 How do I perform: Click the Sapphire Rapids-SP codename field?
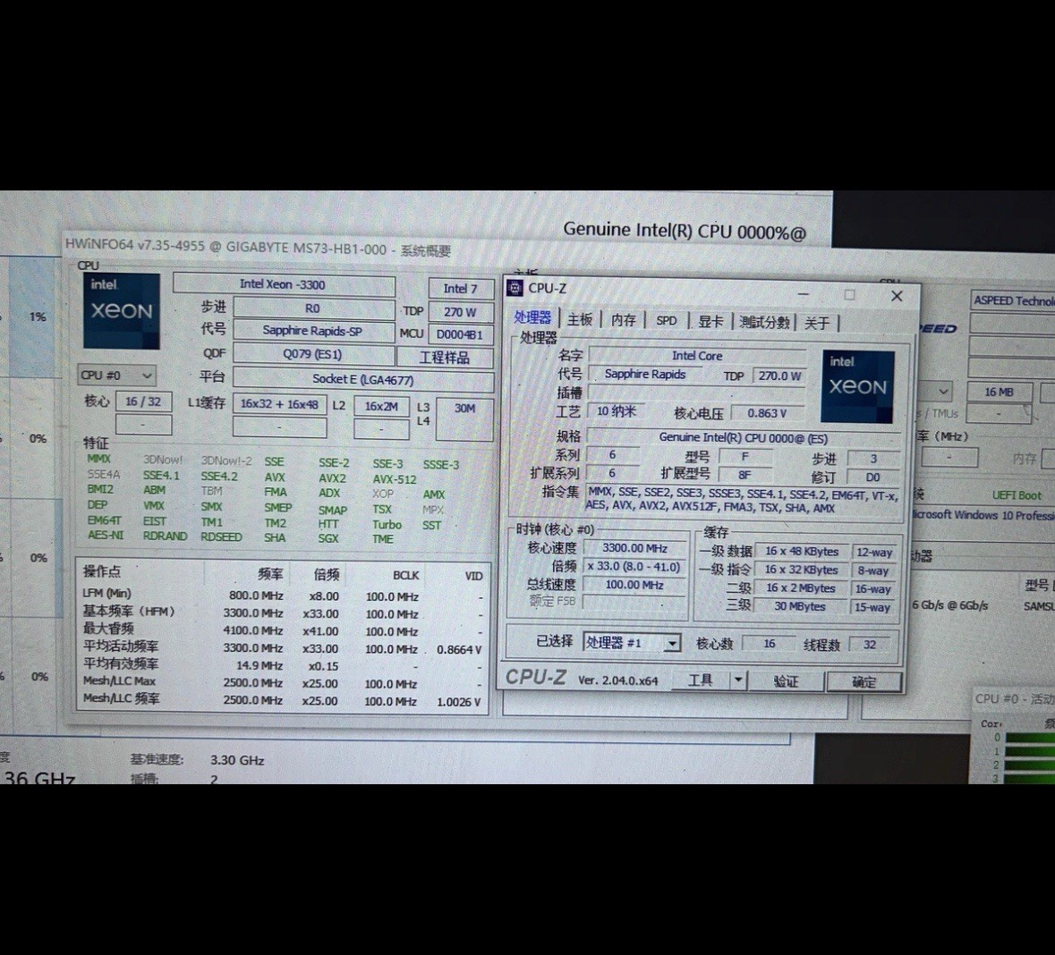point(313,330)
